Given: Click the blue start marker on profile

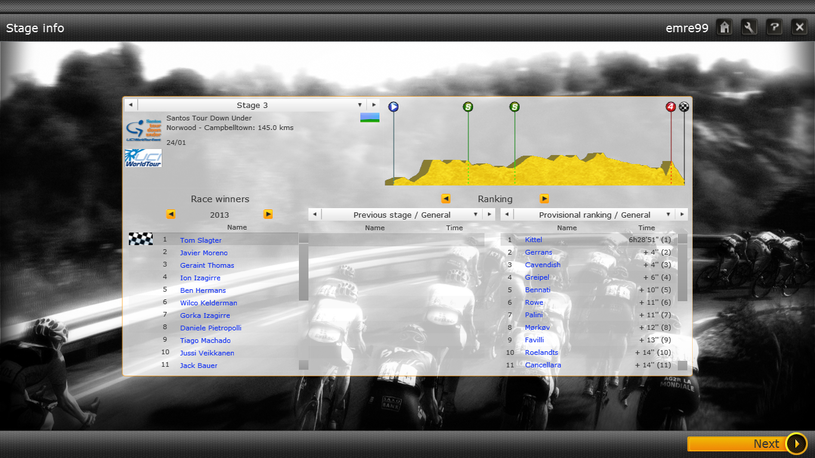Looking at the screenshot, I should point(393,107).
